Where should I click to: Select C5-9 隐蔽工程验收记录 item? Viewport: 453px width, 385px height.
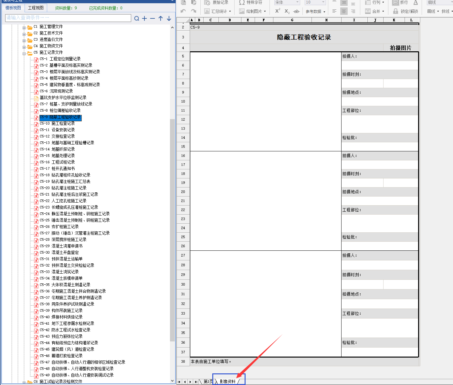(60, 117)
